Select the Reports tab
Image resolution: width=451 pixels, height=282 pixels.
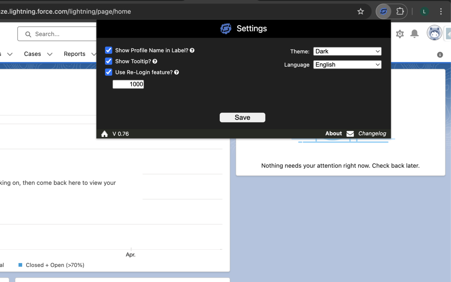(x=75, y=54)
